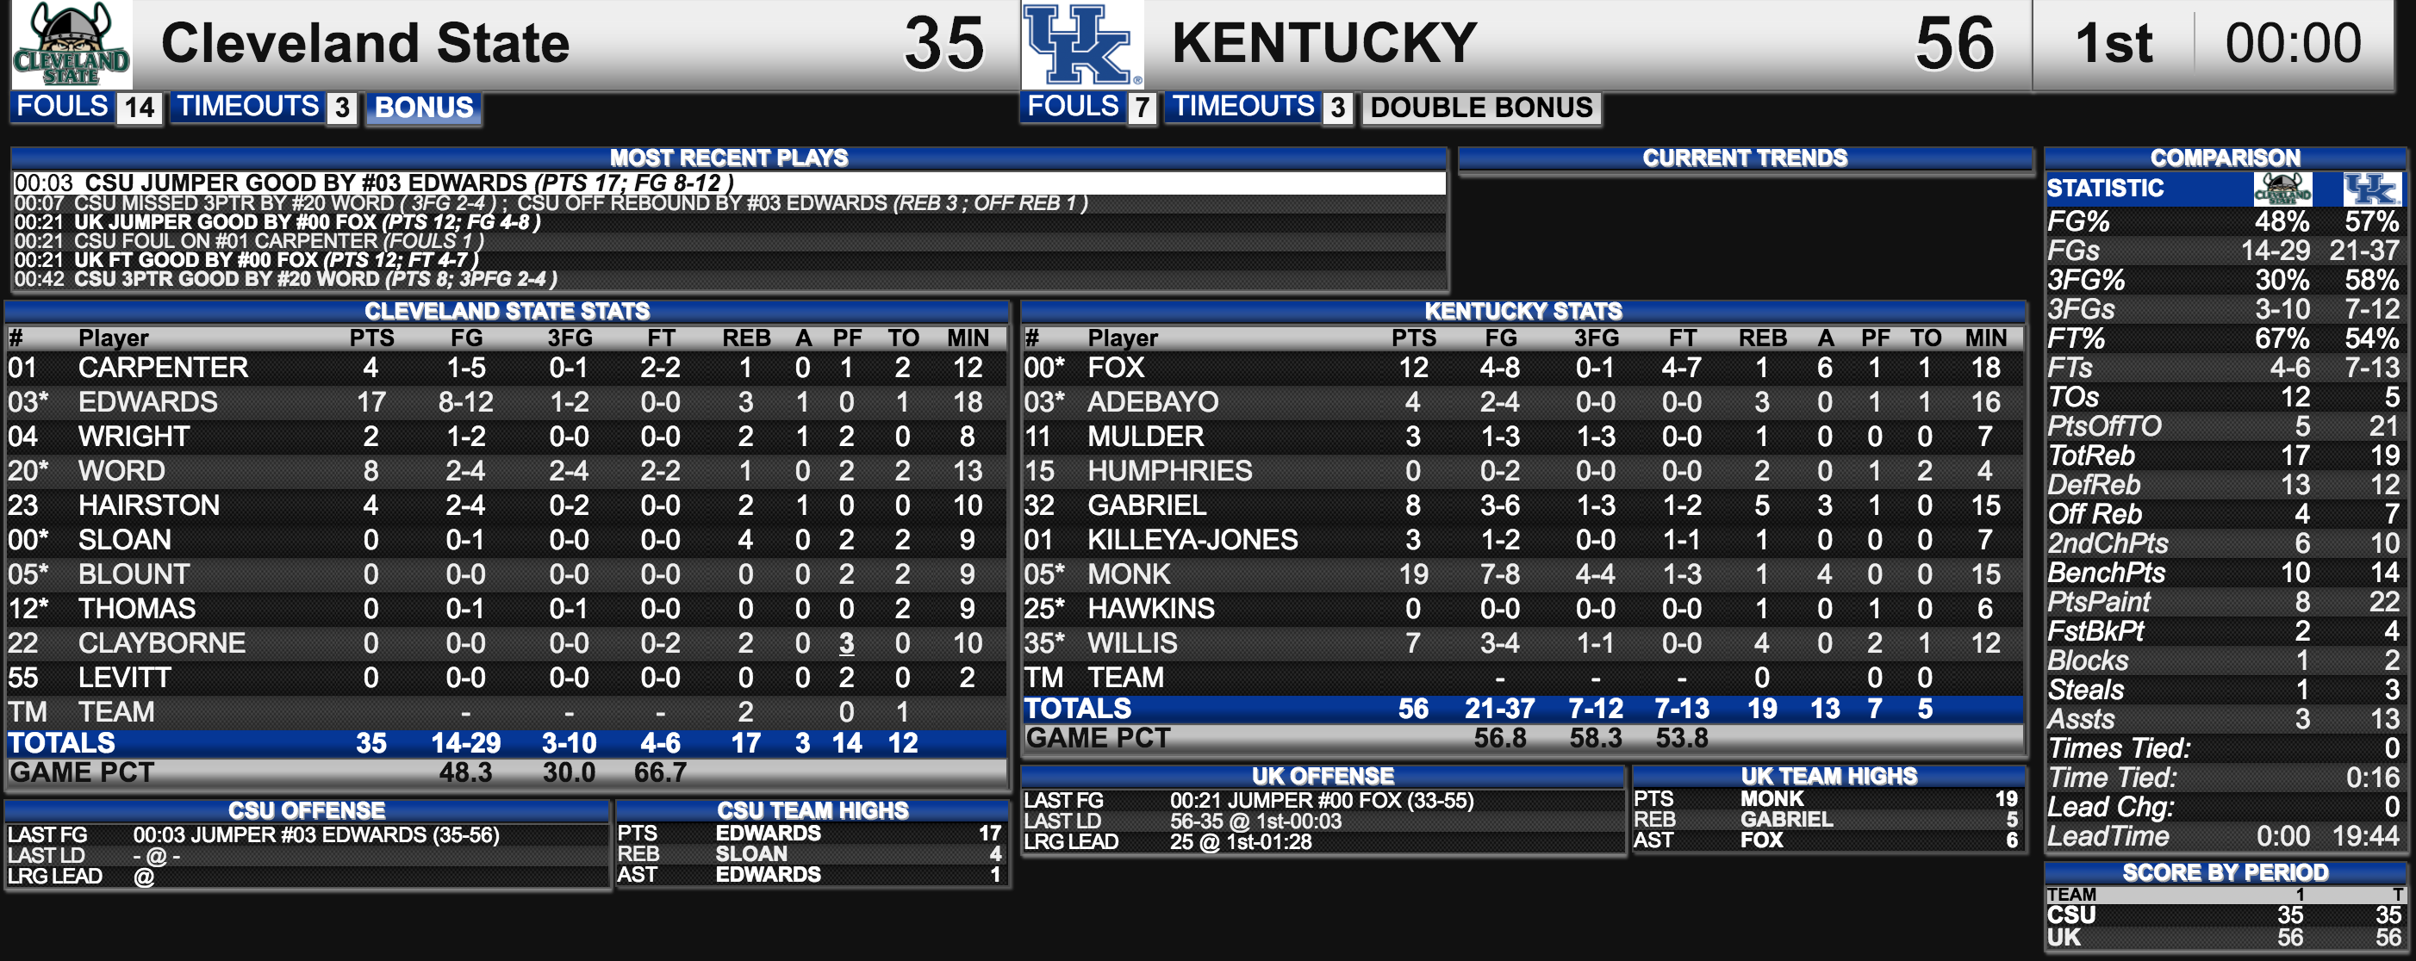Click the REB column header in Cleveland State stats

[745, 338]
